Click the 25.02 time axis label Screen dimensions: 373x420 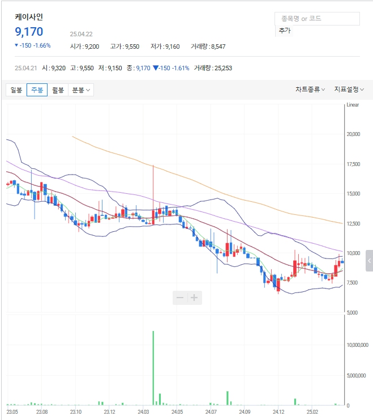[312, 411]
